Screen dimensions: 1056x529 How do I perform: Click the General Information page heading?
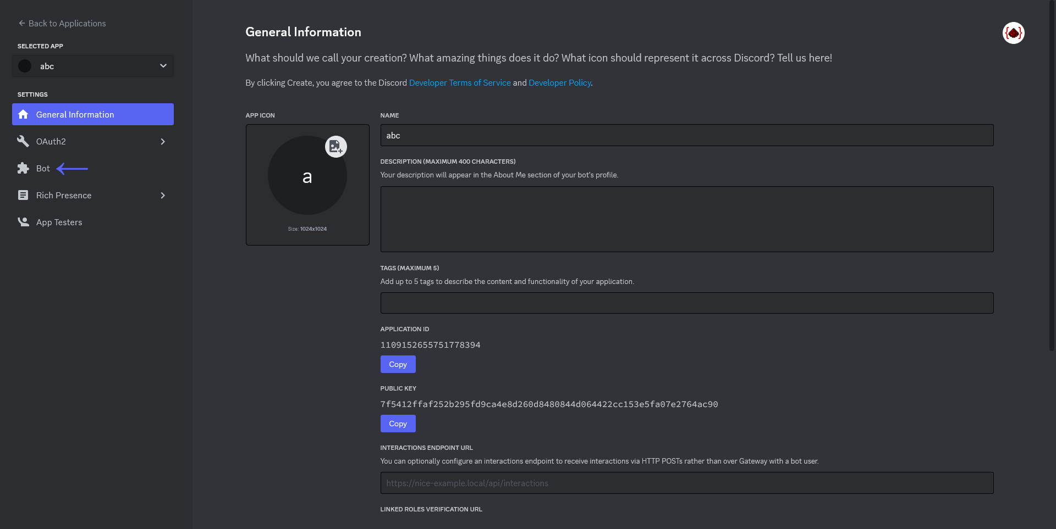pos(303,32)
